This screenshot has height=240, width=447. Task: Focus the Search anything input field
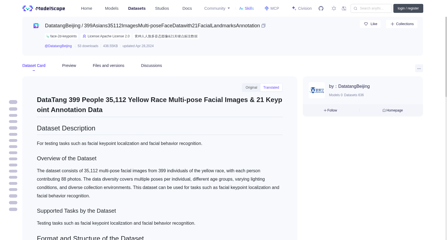(x=371, y=8)
